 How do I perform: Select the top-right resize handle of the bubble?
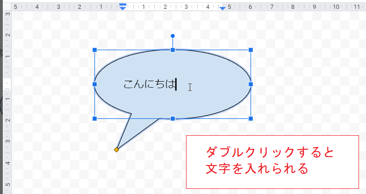[251, 50]
